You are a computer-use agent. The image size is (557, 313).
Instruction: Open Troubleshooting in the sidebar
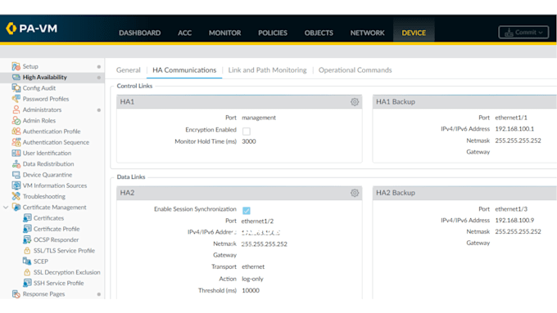[44, 196]
